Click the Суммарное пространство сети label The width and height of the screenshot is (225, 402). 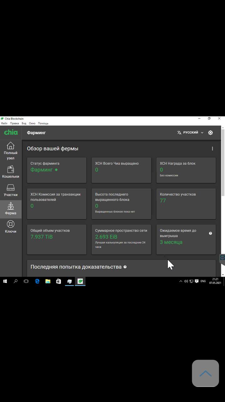pos(121,231)
